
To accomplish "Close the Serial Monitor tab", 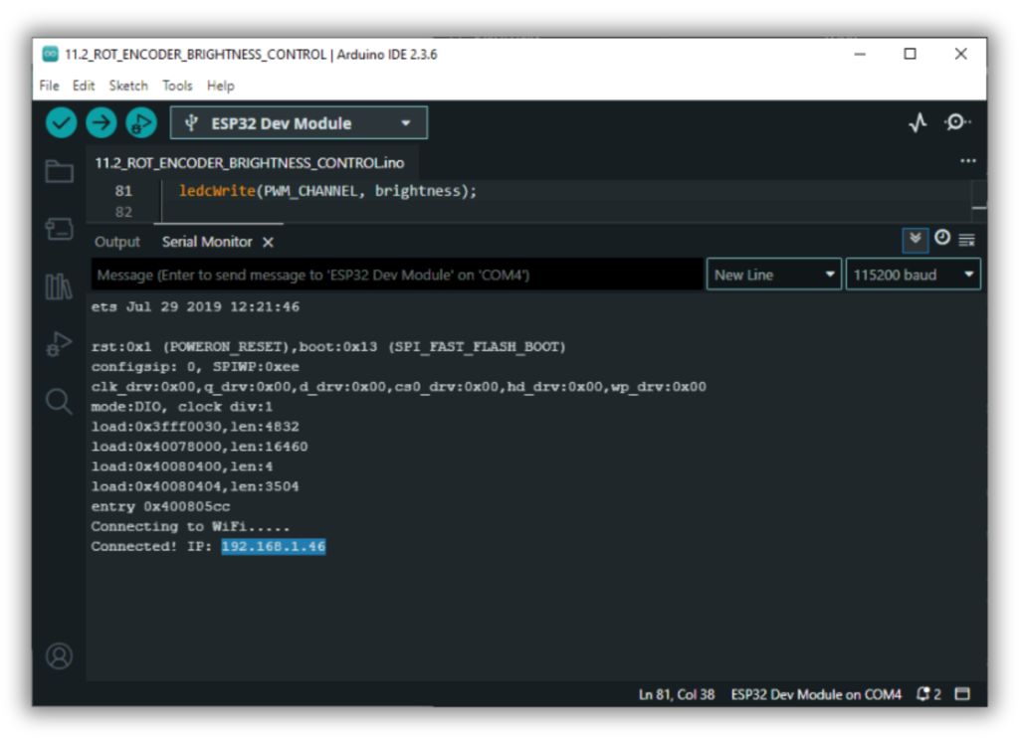I will click(x=268, y=243).
